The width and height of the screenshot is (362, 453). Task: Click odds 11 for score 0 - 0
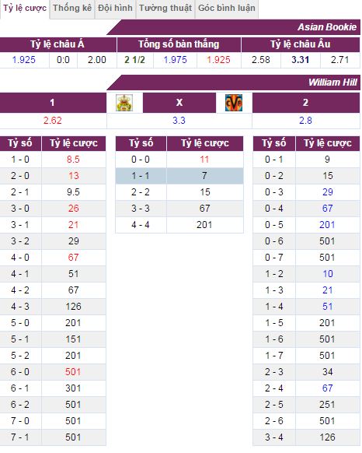pyautogui.click(x=204, y=160)
